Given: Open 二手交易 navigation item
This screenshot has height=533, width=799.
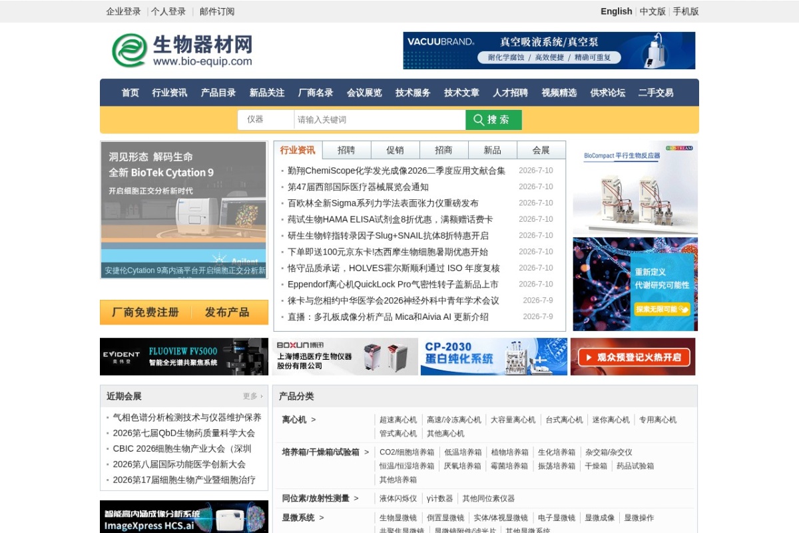Looking at the screenshot, I should coord(656,93).
